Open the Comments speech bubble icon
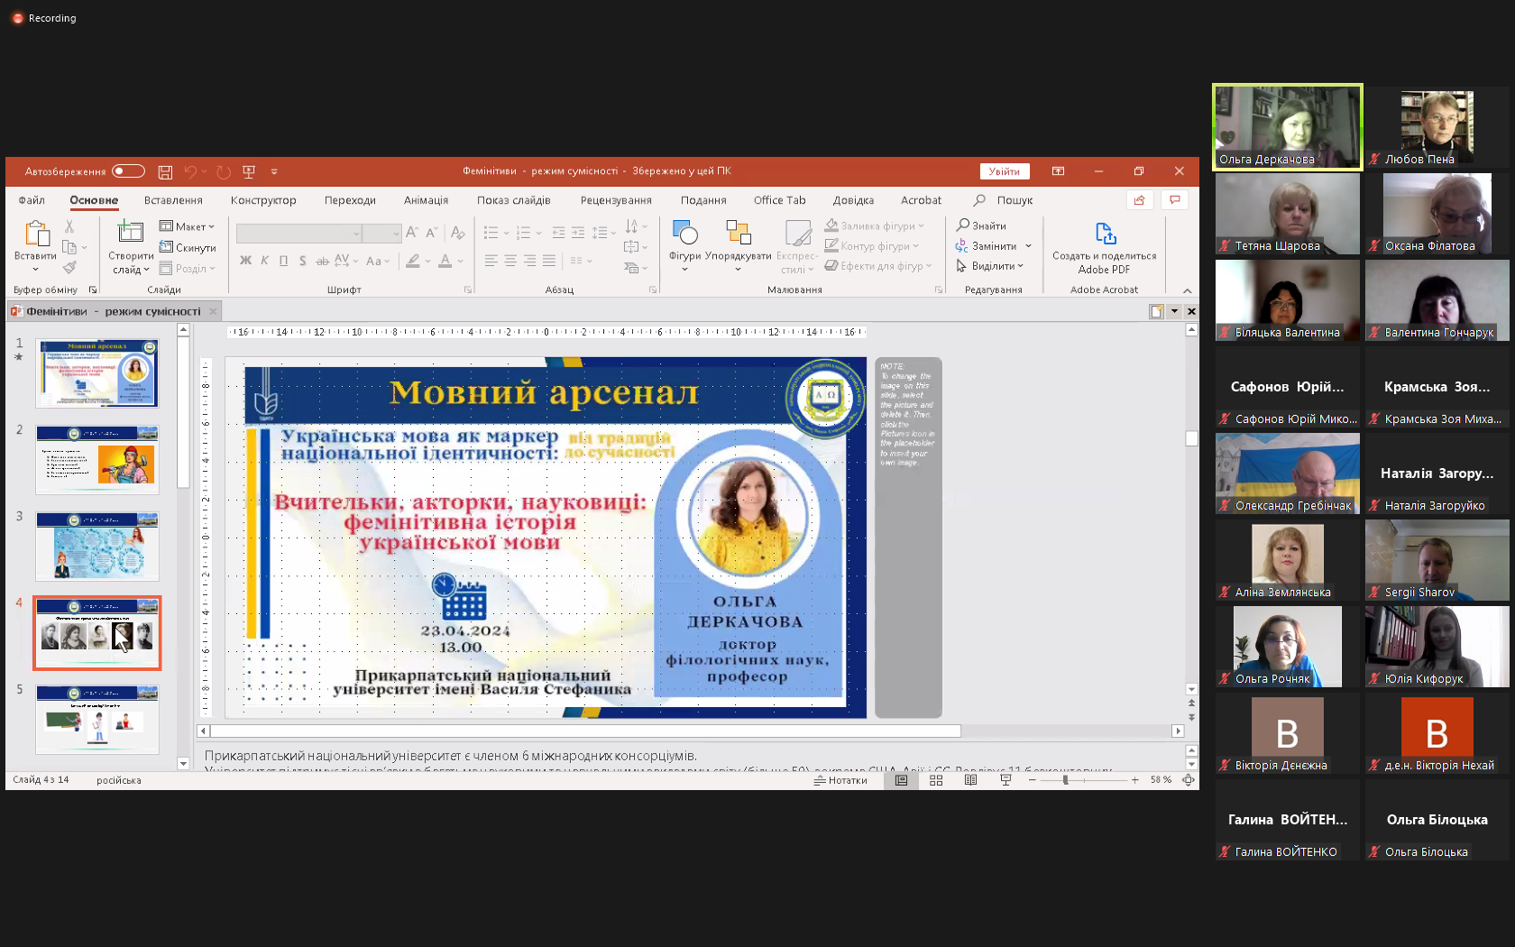 (x=1174, y=200)
